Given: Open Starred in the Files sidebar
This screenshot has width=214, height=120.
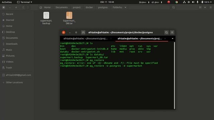Looking at the screenshot, I should 10,20.
